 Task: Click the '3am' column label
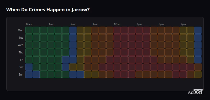[51, 24]
